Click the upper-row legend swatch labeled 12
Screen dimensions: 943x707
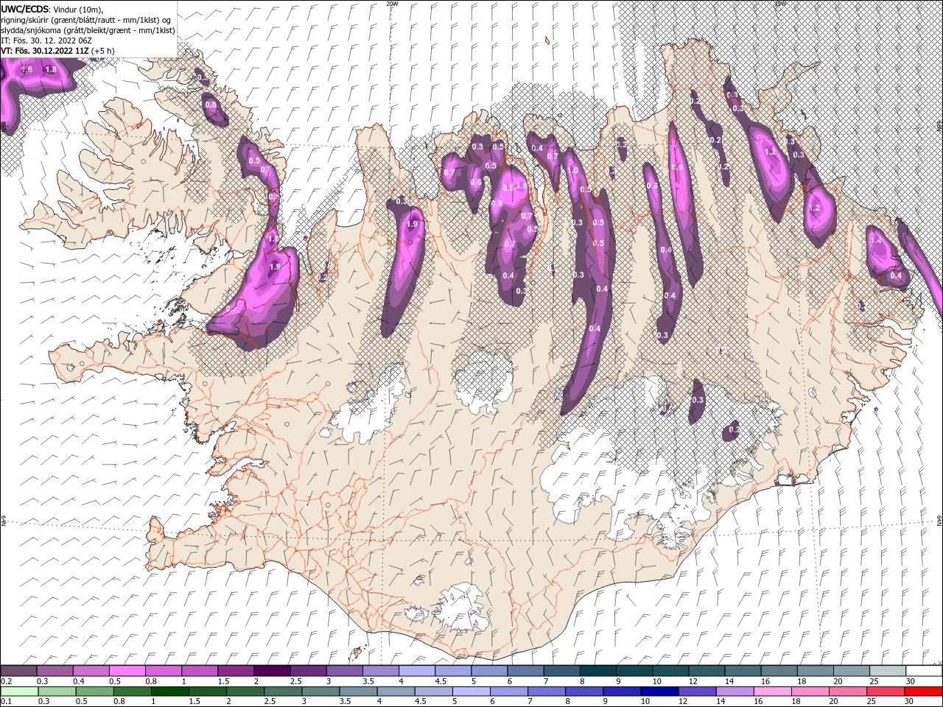707,671
